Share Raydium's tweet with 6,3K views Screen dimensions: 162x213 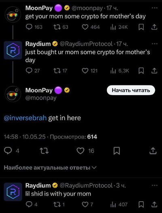tap(154, 71)
